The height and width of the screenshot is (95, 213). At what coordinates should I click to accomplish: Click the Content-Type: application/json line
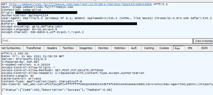[x=42, y=82]
